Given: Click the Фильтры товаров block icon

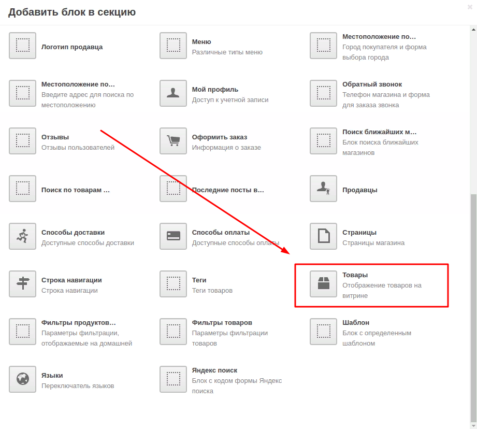Looking at the screenshot, I should point(173,332).
